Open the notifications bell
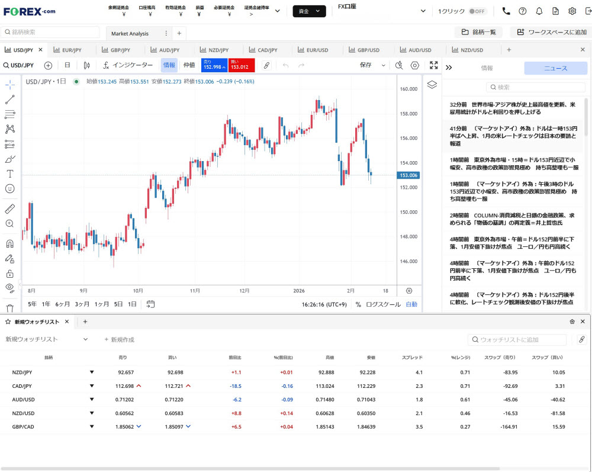 [539, 11]
